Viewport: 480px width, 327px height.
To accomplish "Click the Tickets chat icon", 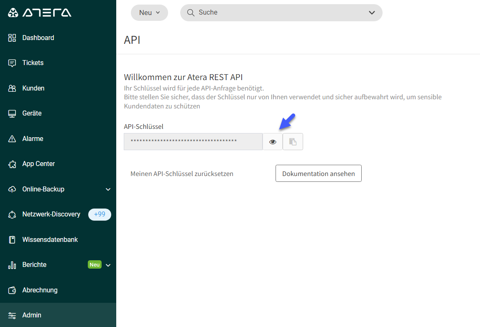I will tap(12, 63).
